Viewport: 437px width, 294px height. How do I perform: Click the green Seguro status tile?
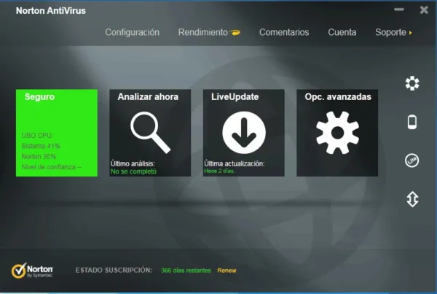(x=56, y=133)
